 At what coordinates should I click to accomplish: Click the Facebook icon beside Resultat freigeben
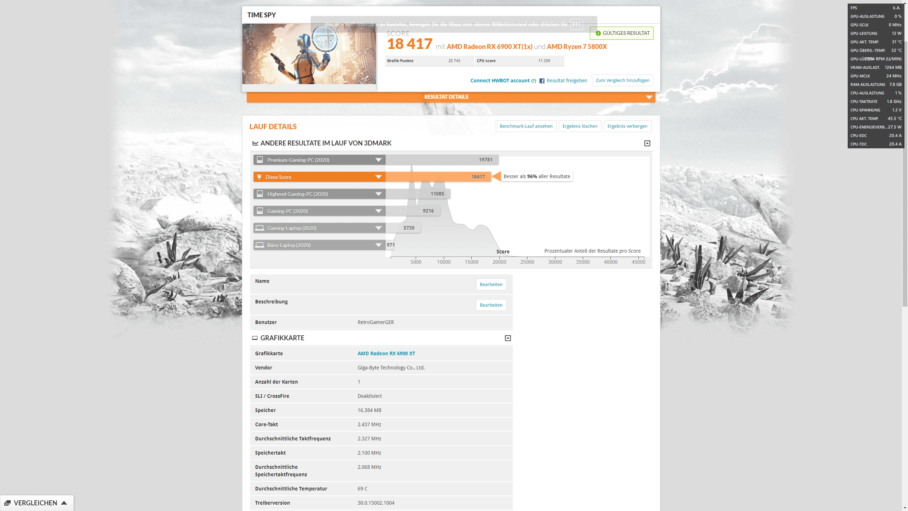542,81
